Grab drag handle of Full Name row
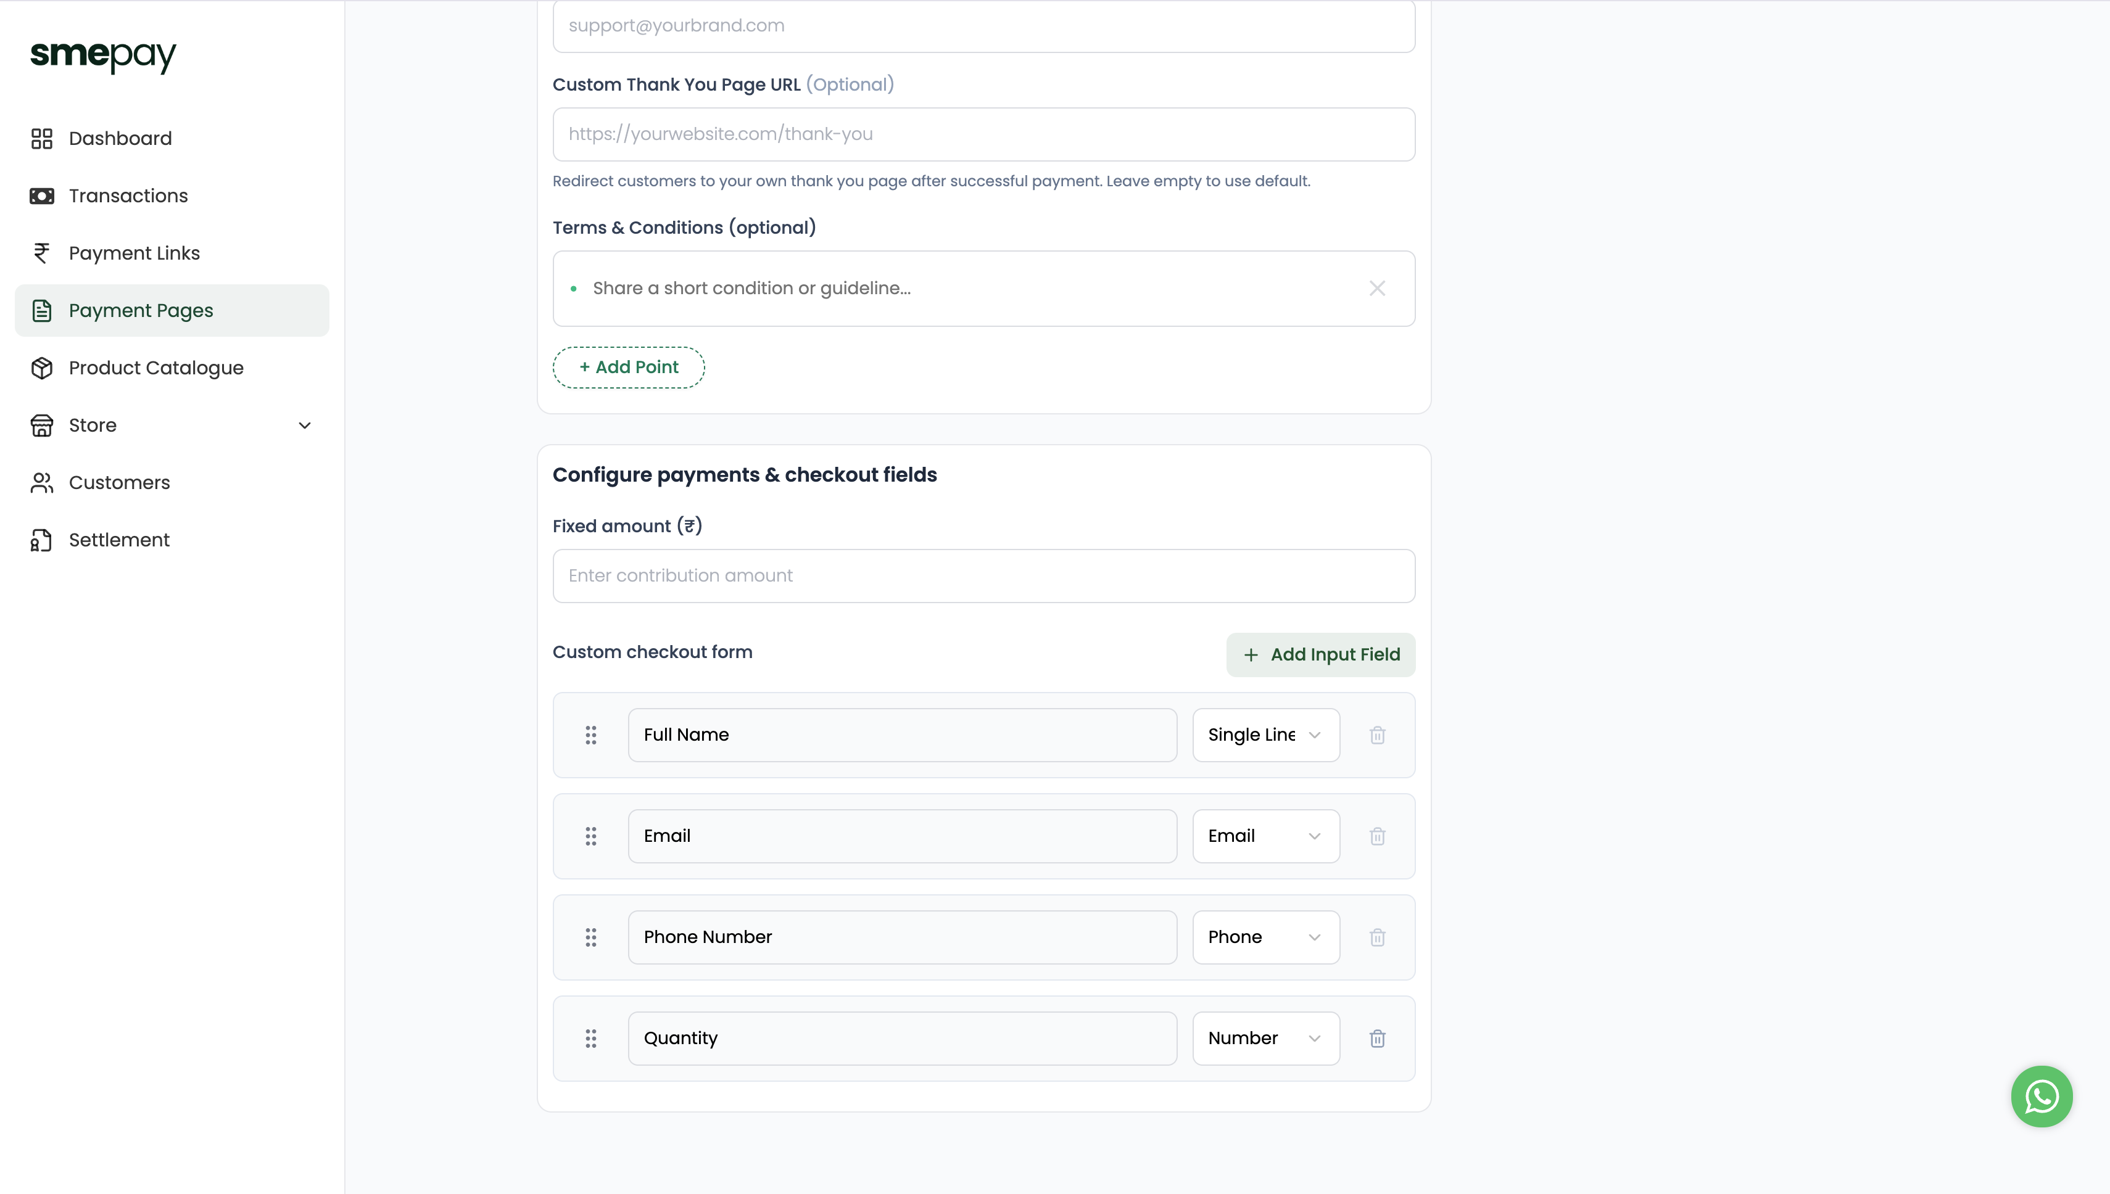This screenshot has width=2110, height=1194. tap(590, 735)
